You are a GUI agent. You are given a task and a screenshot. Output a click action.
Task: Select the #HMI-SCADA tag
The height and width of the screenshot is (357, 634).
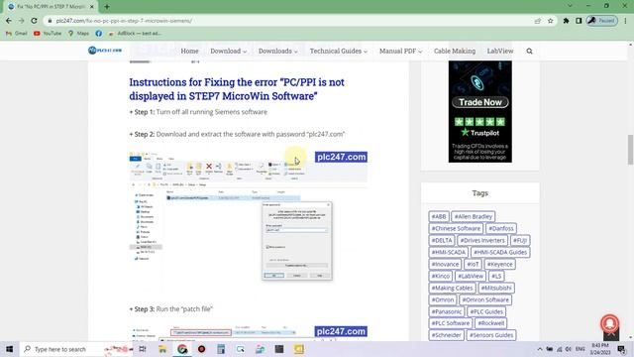[449, 252]
